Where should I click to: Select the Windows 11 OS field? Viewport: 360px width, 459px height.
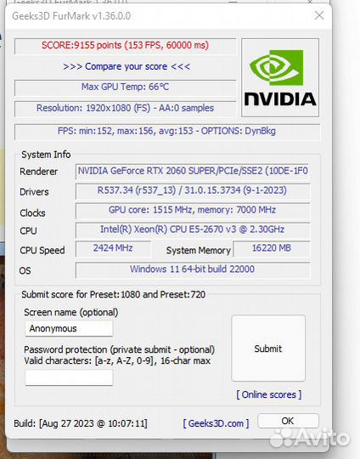pyautogui.click(x=193, y=270)
